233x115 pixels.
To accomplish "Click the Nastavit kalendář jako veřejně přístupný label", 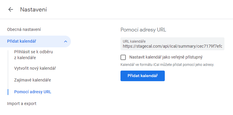I will (166, 57).
